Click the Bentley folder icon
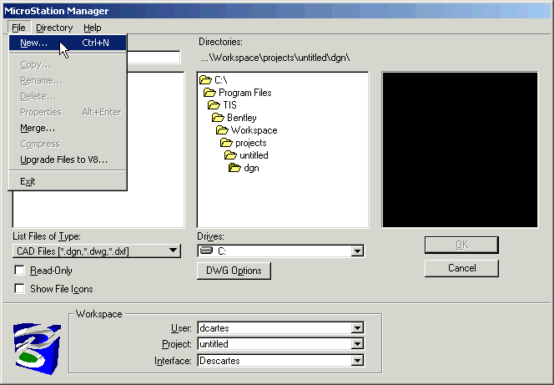Screen dimensions: 554x385 pyautogui.click(x=218, y=118)
